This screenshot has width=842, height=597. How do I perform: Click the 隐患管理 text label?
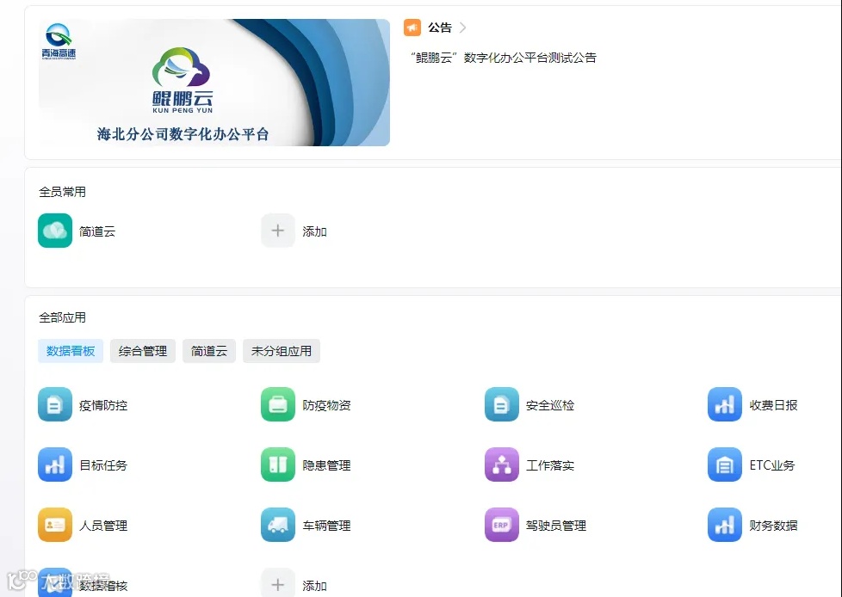pos(326,465)
